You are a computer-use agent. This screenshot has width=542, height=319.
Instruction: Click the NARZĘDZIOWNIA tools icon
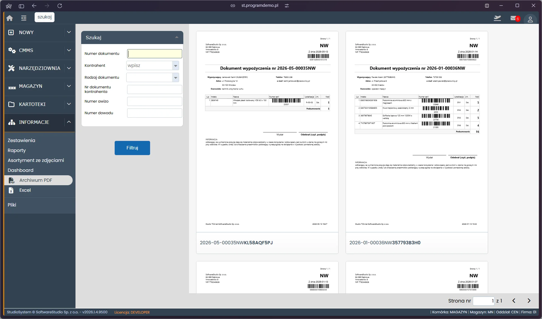[11, 68]
